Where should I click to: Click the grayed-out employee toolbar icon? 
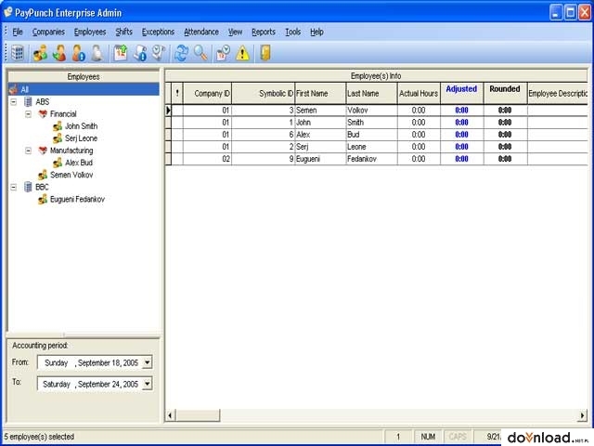[97, 53]
